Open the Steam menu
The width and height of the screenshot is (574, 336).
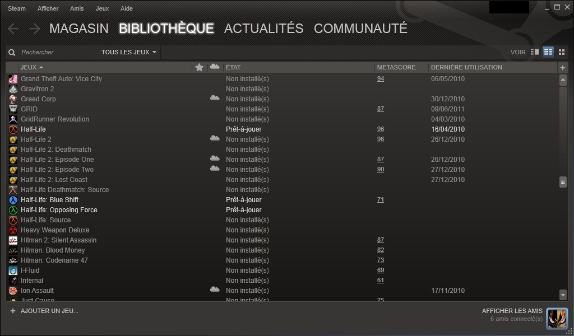[17, 8]
